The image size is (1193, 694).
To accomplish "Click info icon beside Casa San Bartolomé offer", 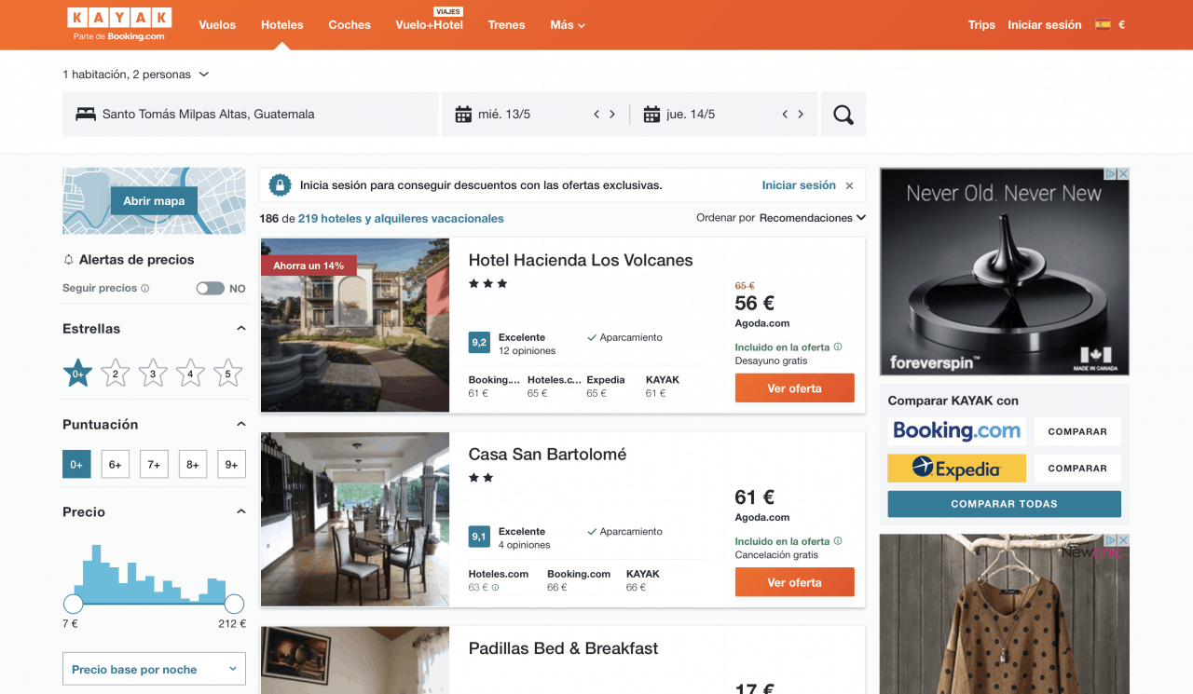I will click(838, 540).
